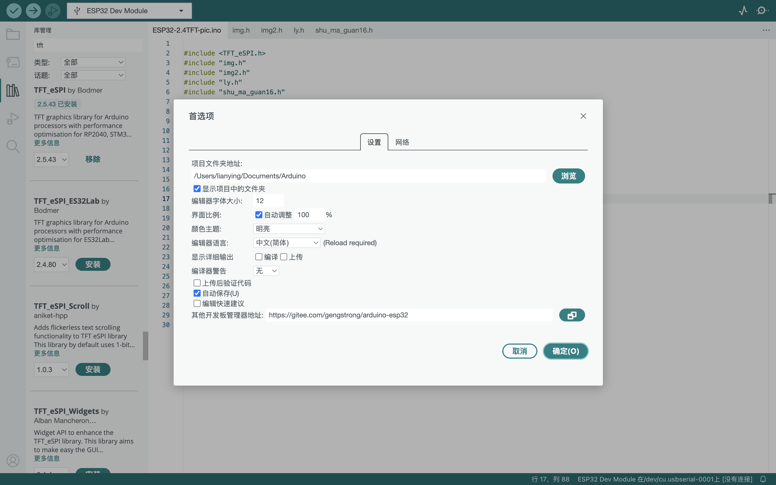The image size is (776, 485).
Task: Toggle 自动保存(U) checkbox
Action: pyautogui.click(x=197, y=293)
